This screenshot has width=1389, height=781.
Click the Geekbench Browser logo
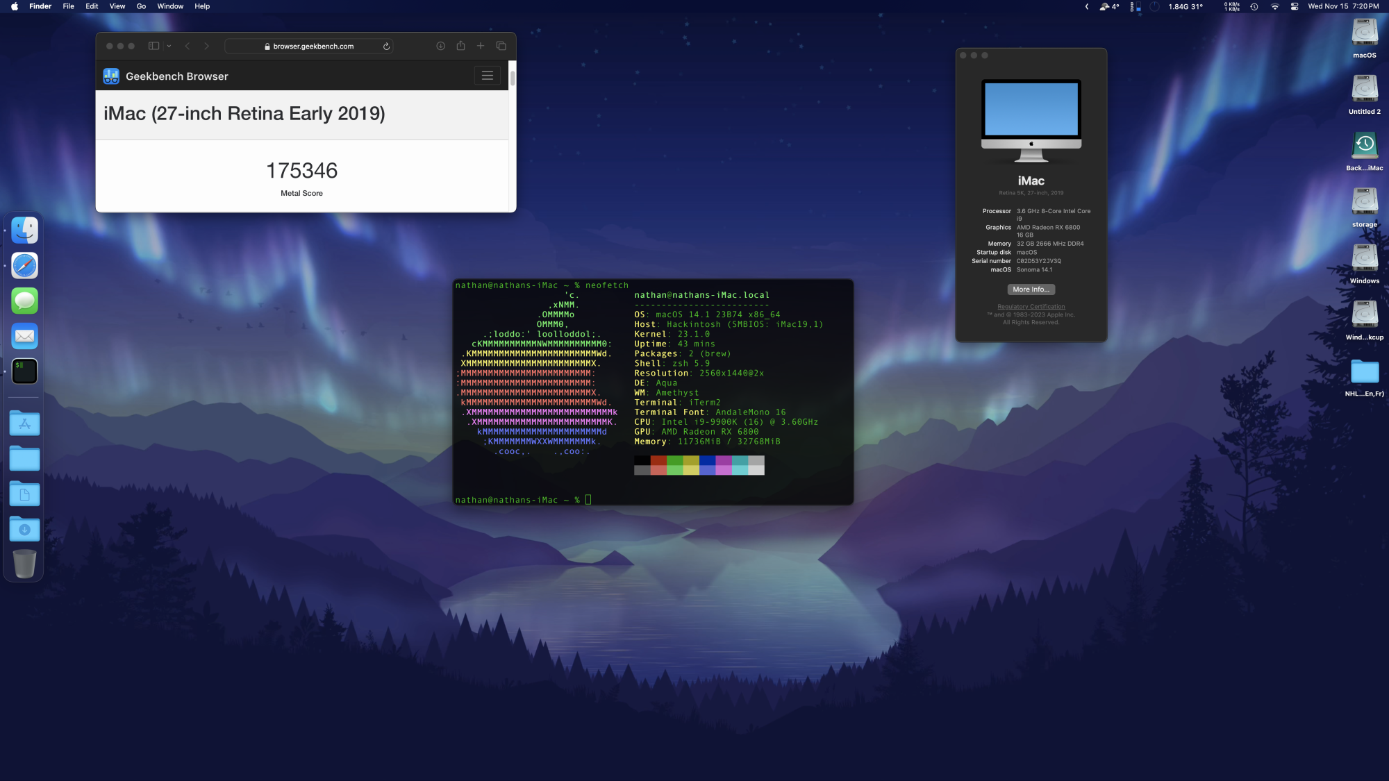pos(111,76)
